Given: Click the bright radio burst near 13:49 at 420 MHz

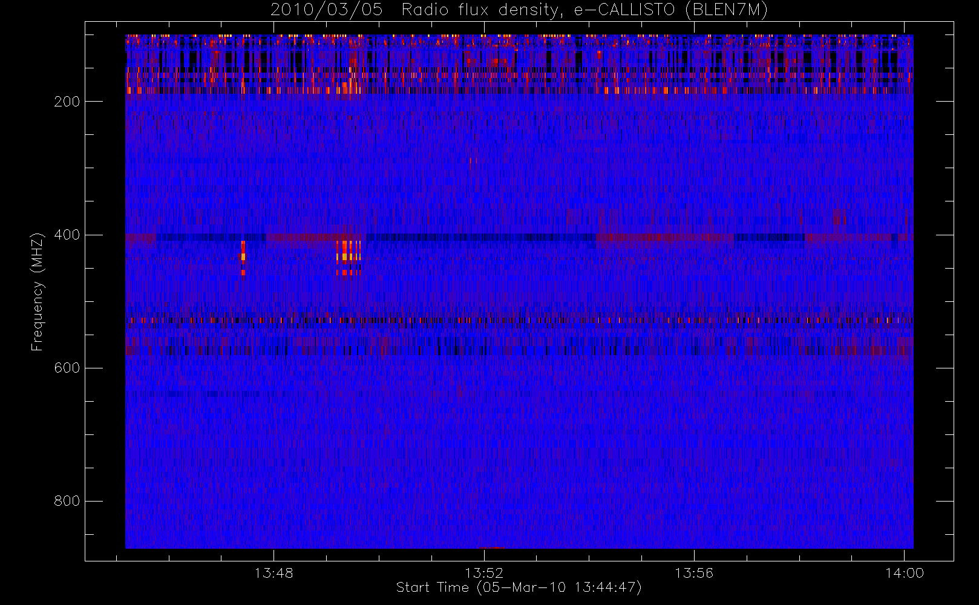Looking at the screenshot, I should point(349,258).
